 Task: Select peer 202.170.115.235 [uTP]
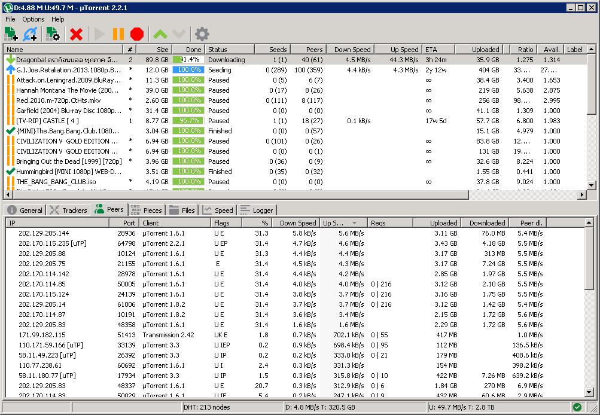click(295, 243)
